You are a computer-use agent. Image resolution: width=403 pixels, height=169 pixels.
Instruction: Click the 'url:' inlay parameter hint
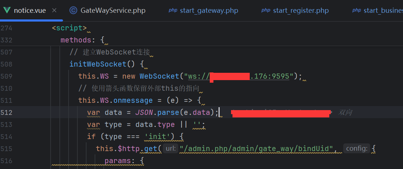(x=170, y=149)
